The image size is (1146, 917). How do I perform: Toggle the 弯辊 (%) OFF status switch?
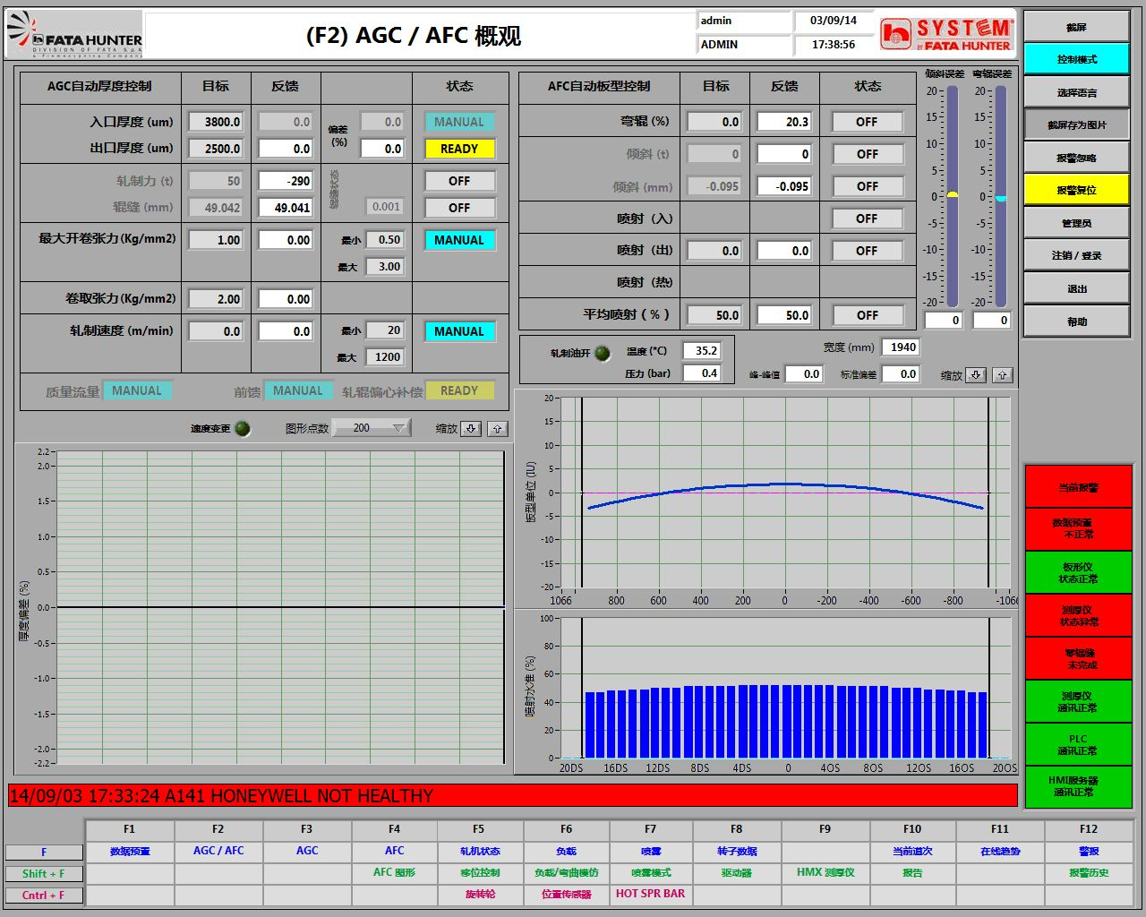[866, 122]
